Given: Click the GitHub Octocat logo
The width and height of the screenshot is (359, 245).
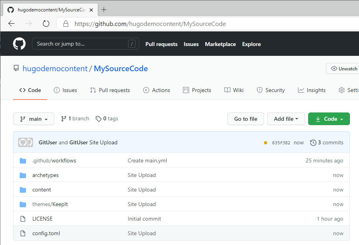Looking at the screenshot, I should (19, 44).
